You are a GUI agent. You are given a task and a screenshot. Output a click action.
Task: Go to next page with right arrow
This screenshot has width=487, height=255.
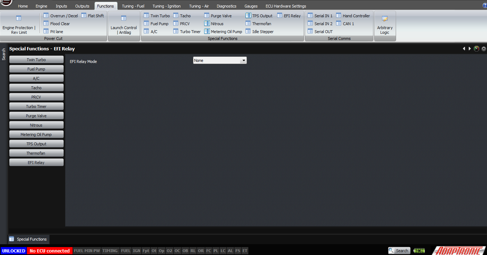tap(470, 49)
